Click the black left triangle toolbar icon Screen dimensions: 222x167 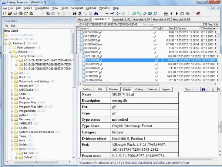(171, 14)
